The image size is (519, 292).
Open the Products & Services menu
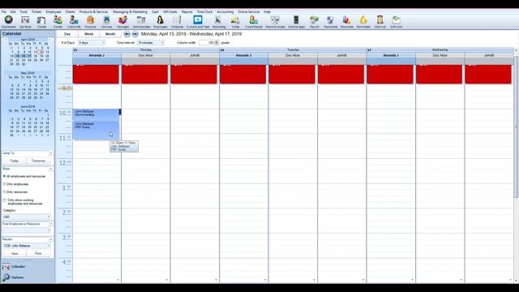point(93,11)
